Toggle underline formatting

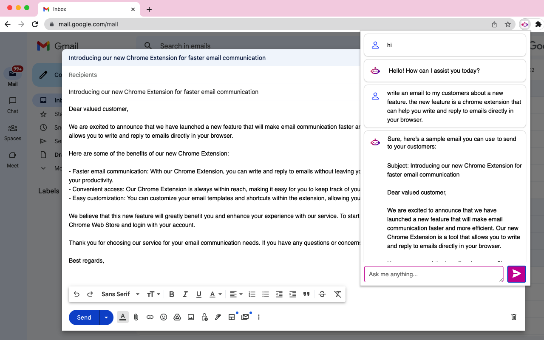[x=198, y=294]
